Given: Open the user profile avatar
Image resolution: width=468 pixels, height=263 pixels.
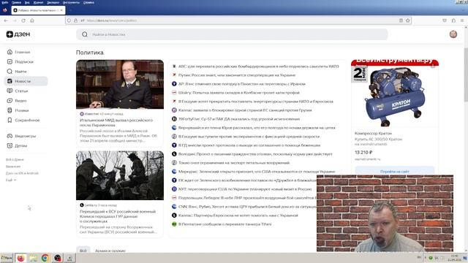Looking at the screenshot, I should [x=453, y=34].
